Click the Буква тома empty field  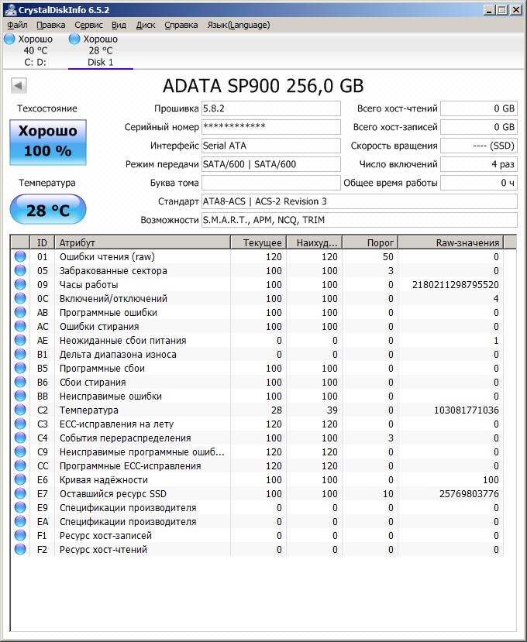point(270,183)
